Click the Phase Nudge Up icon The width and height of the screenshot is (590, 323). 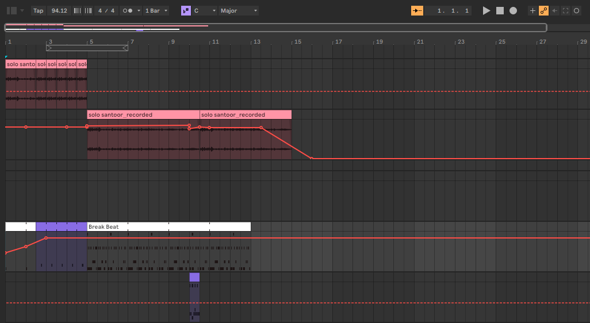point(87,10)
